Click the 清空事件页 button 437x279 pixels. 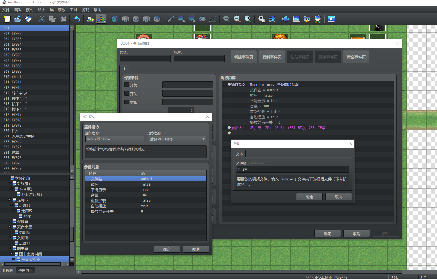point(356,57)
